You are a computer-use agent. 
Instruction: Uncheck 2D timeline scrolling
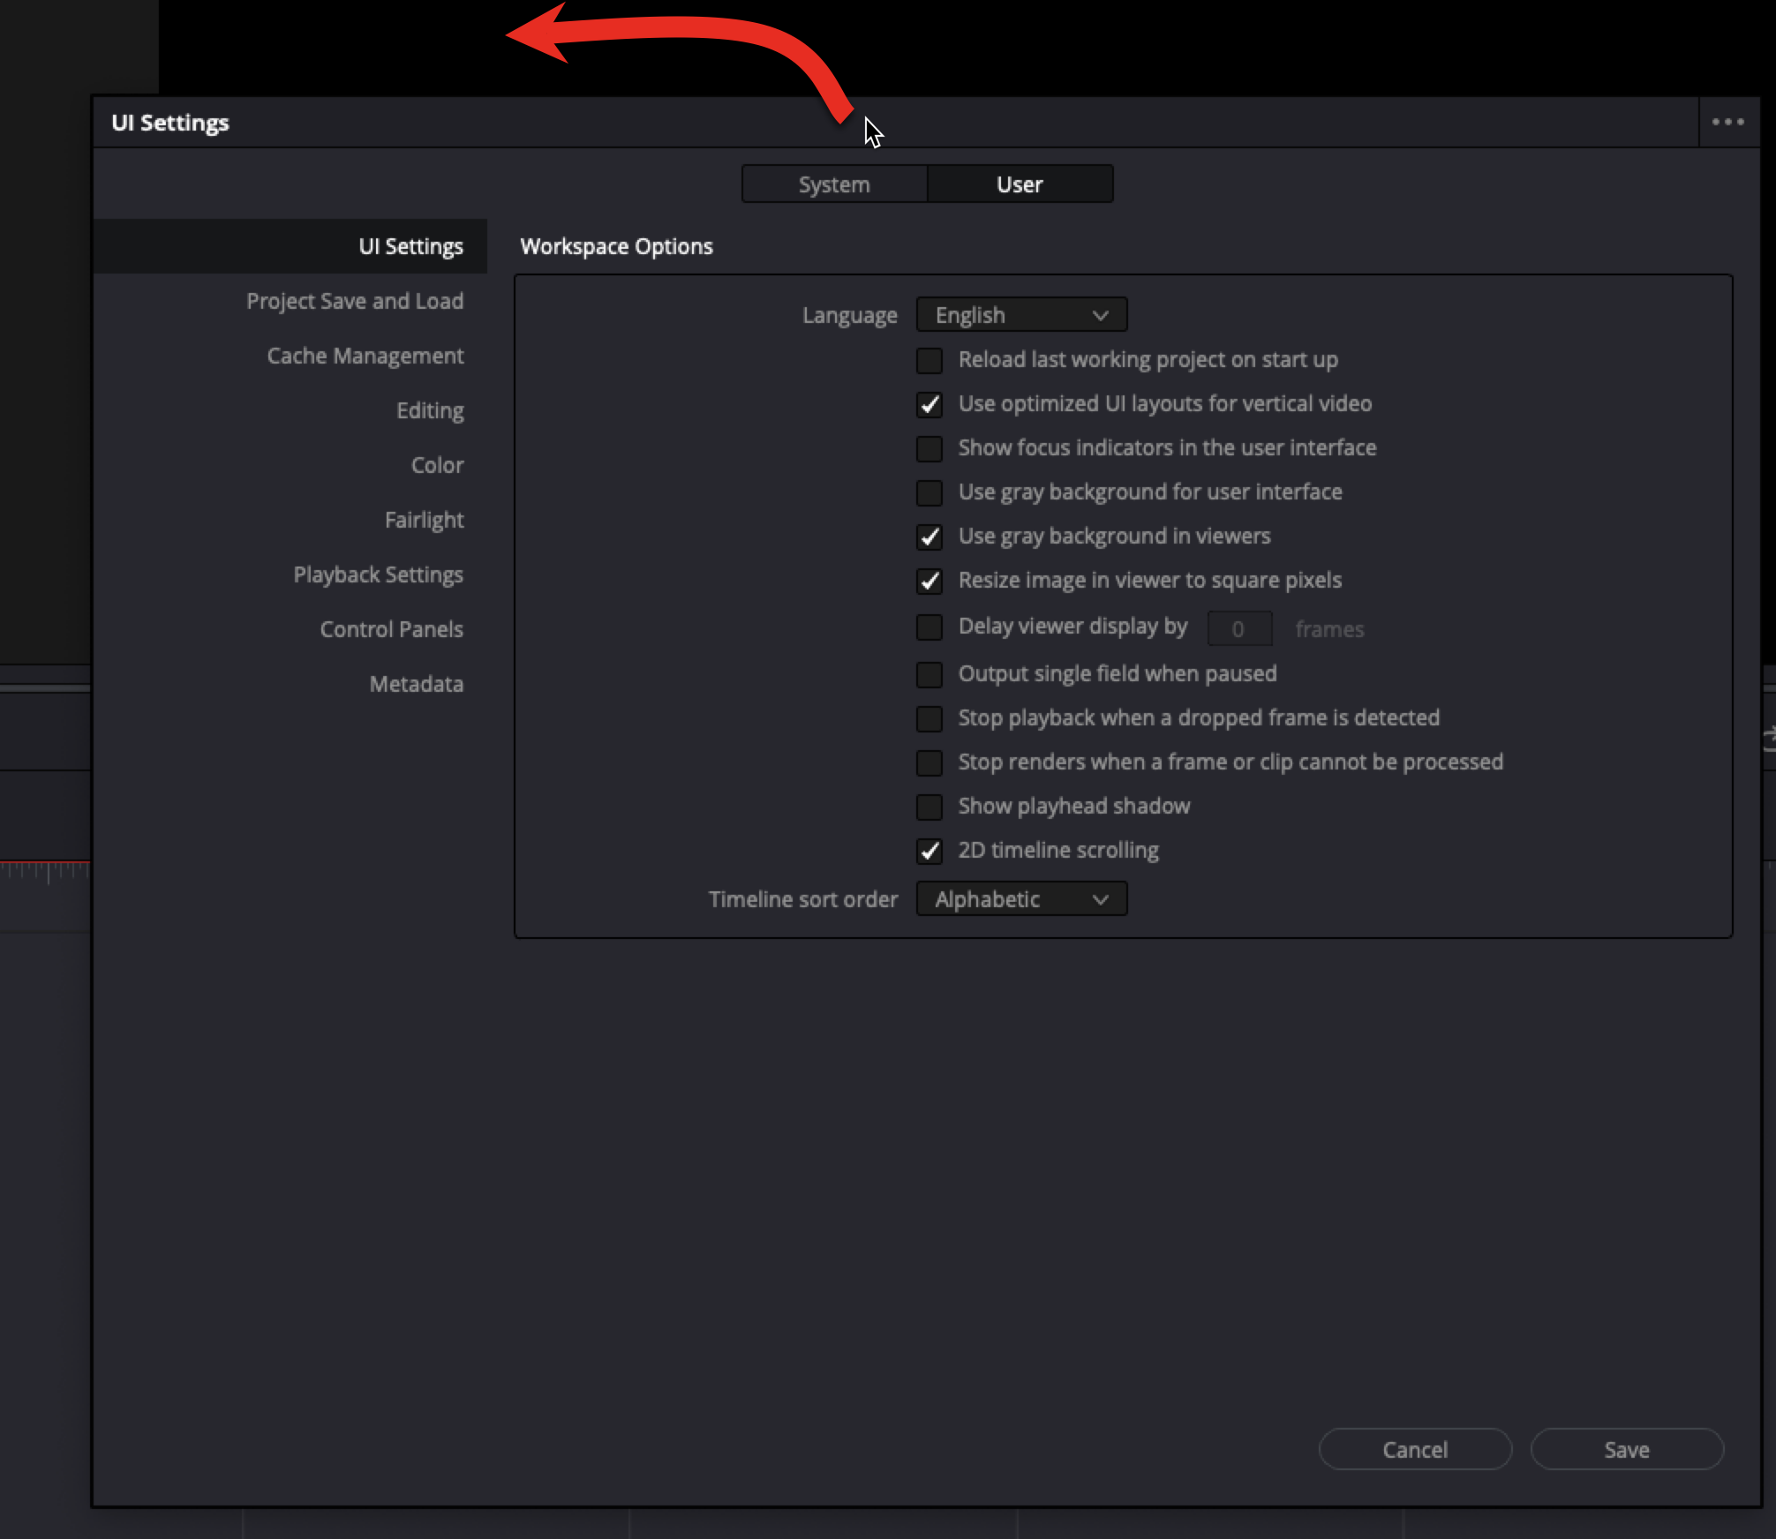[929, 851]
